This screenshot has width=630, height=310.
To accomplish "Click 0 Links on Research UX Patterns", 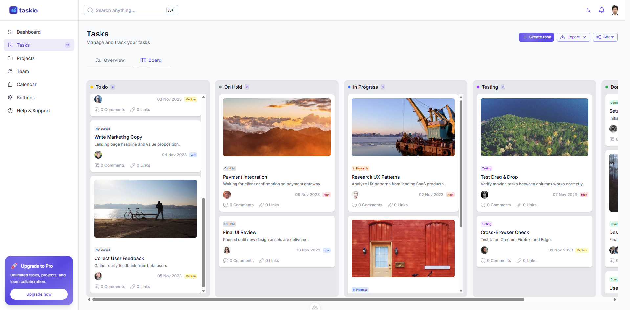I will coord(397,205).
